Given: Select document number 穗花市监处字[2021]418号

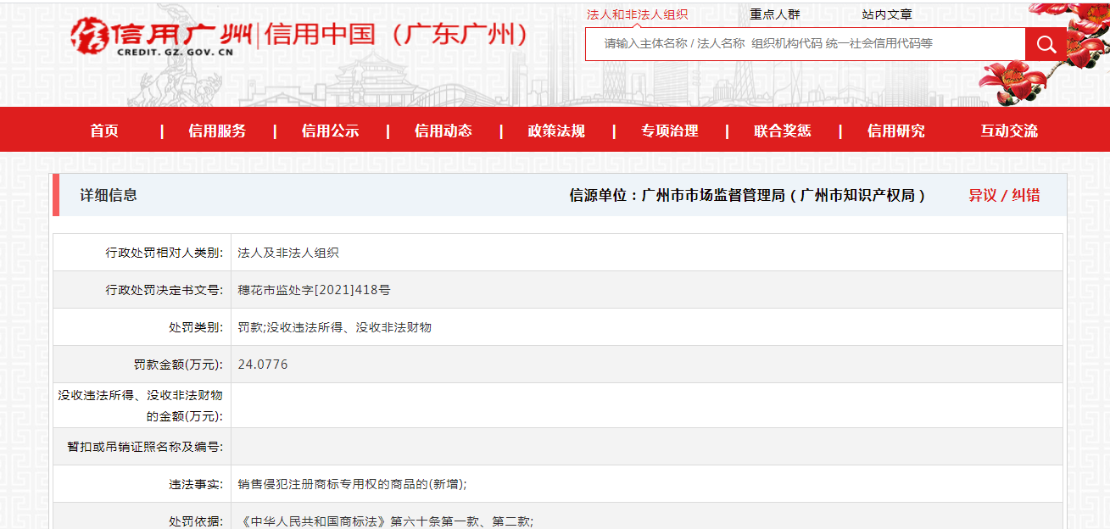Looking at the screenshot, I should point(314,290).
